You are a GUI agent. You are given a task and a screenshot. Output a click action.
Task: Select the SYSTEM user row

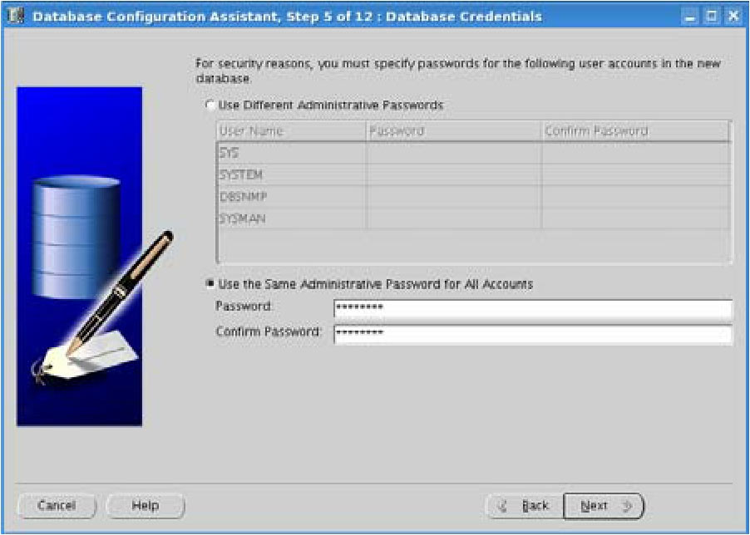click(290, 175)
